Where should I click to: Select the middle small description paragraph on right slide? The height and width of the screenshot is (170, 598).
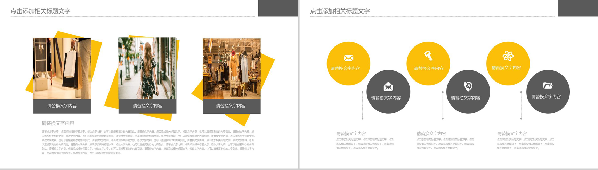click(x=445, y=144)
